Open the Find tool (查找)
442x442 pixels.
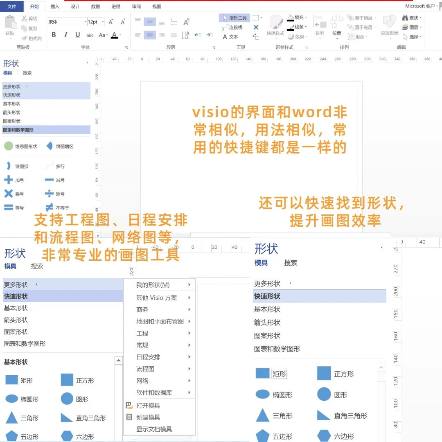[410, 18]
